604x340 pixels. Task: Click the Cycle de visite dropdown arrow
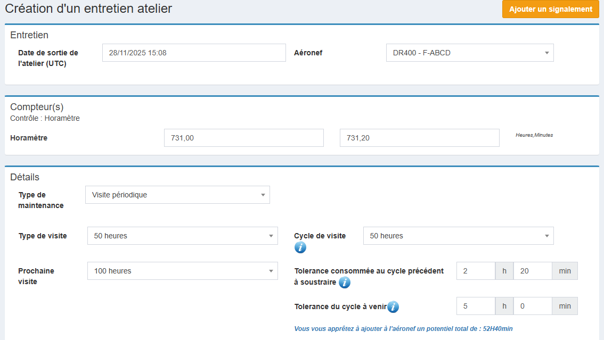pyautogui.click(x=546, y=236)
